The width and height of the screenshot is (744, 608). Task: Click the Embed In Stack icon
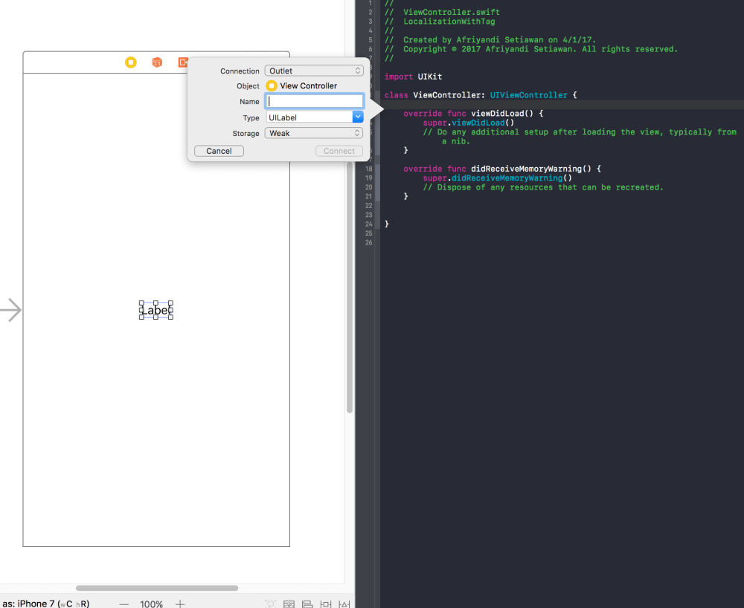[289, 604]
